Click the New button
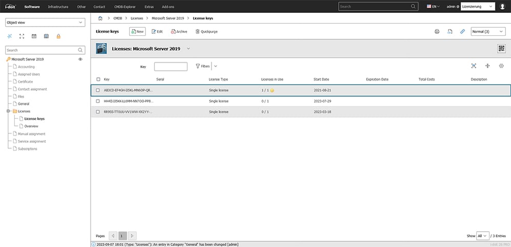 click(137, 32)
